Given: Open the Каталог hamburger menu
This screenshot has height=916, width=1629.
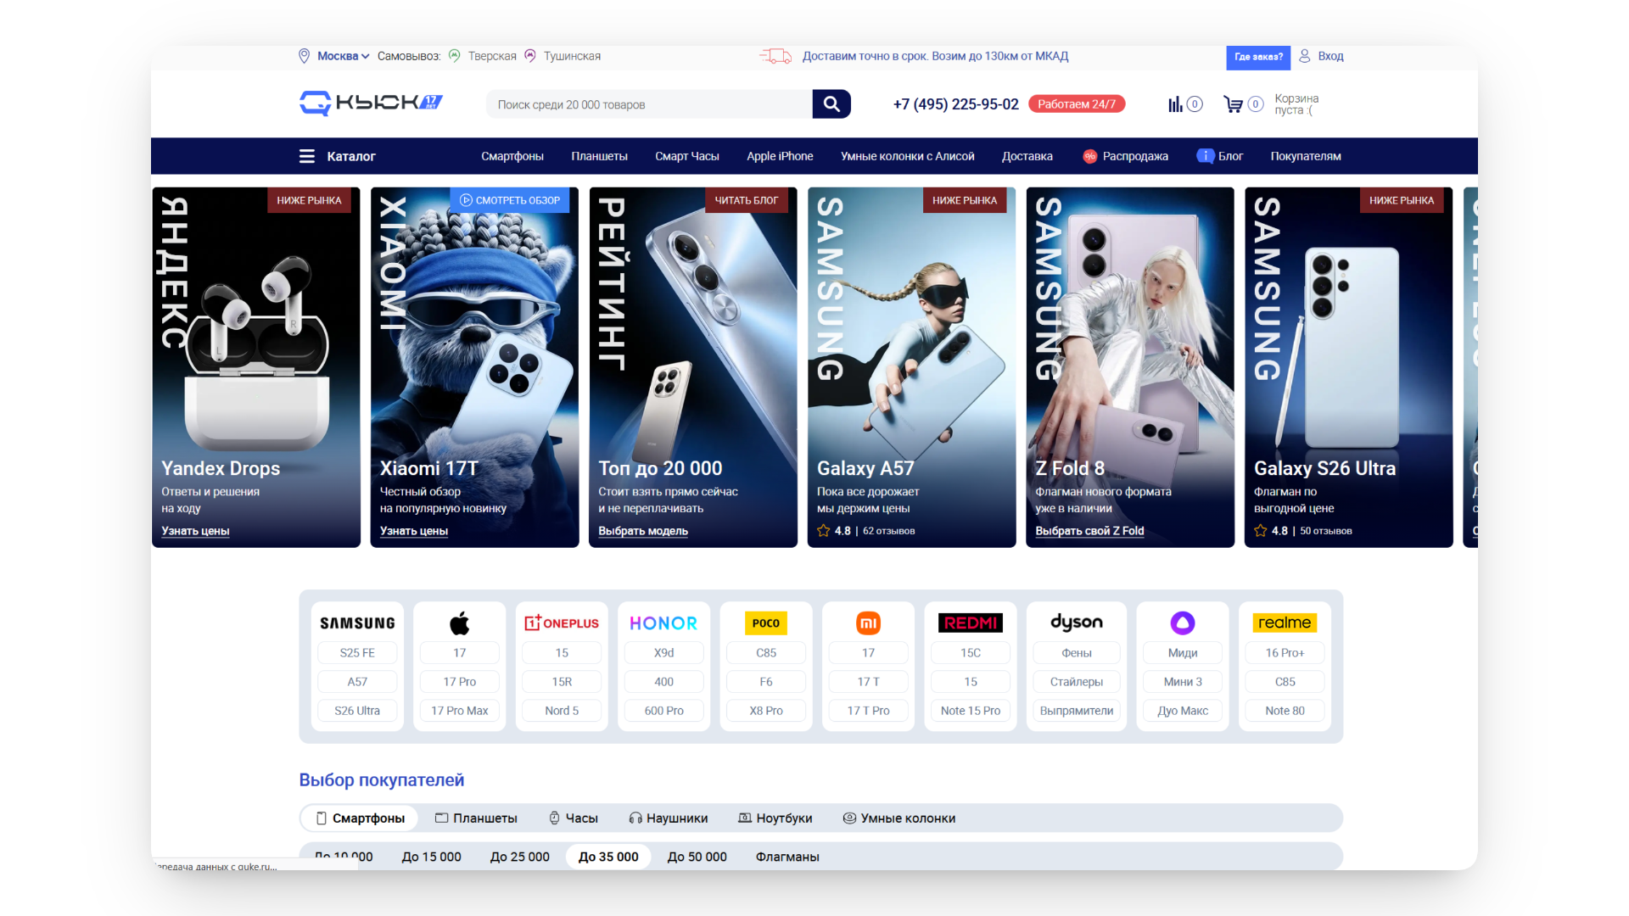Looking at the screenshot, I should point(337,156).
